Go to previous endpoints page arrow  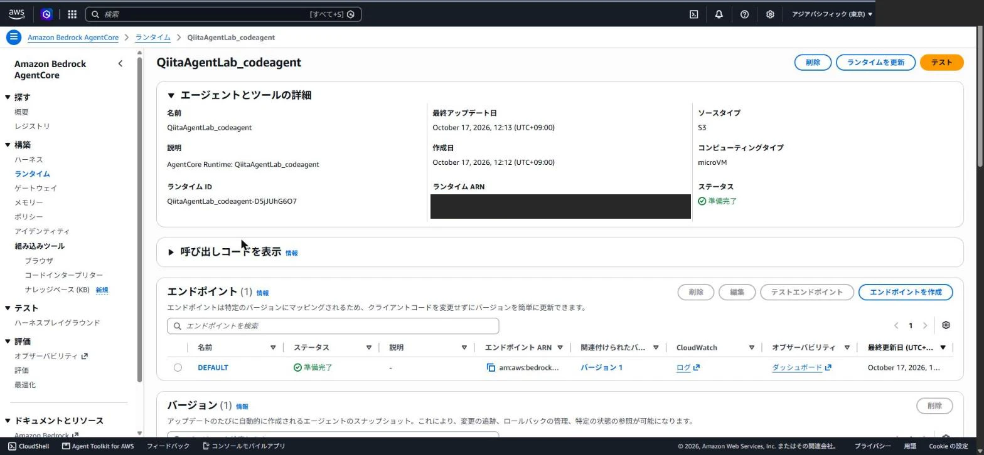[x=896, y=325]
